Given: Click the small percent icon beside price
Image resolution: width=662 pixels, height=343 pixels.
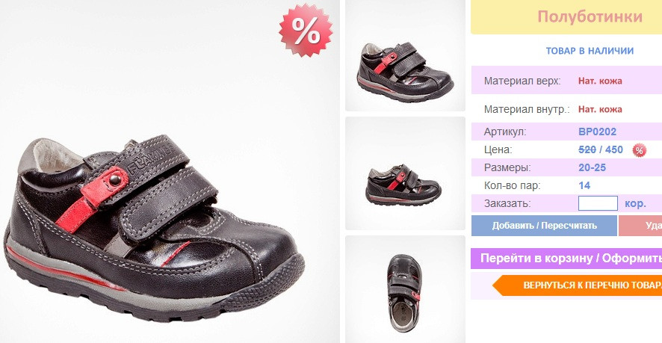Looking at the screenshot, I should pos(639,150).
